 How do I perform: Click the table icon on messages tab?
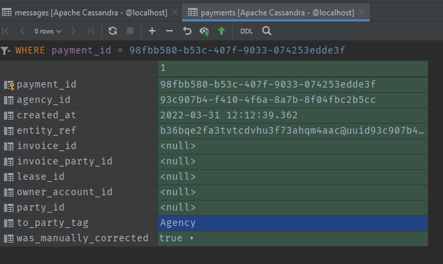(7, 13)
